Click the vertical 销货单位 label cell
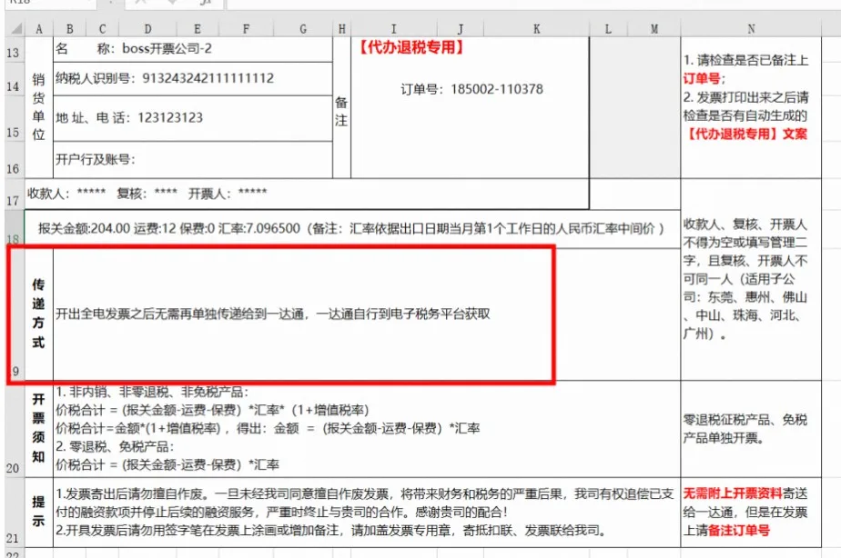Image resolution: width=841 pixels, height=558 pixels. pos(38,107)
